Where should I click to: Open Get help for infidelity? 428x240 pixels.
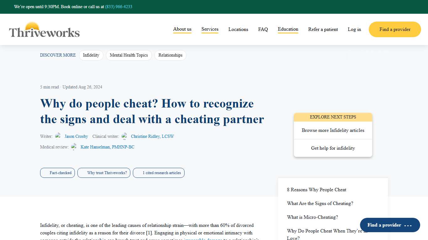(333, 148)
